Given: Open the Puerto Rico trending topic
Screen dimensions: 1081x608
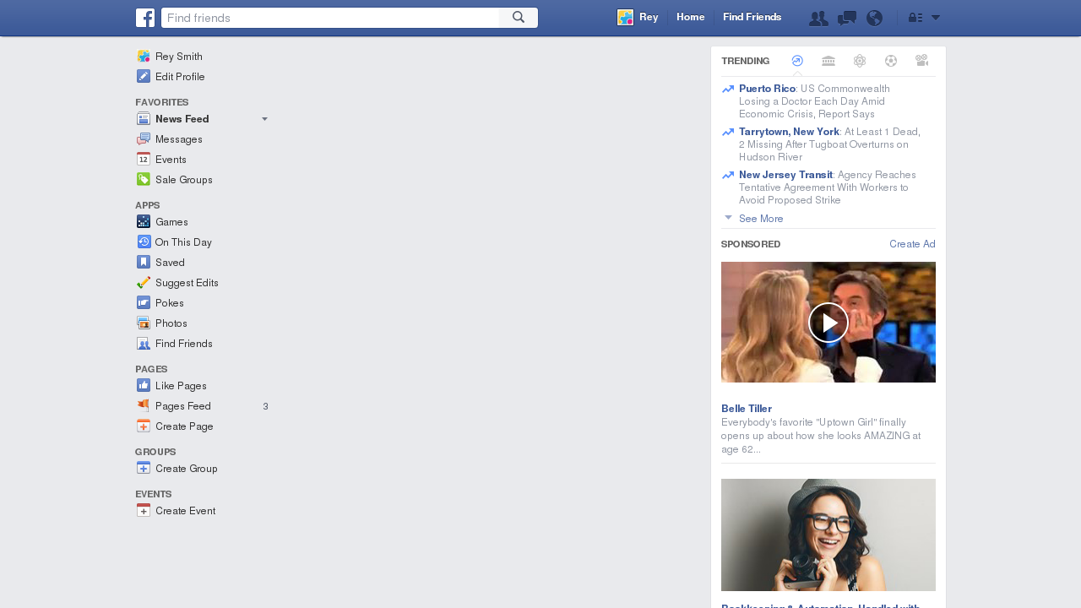Looking at the screenshot, I should (x=767, y=89).
